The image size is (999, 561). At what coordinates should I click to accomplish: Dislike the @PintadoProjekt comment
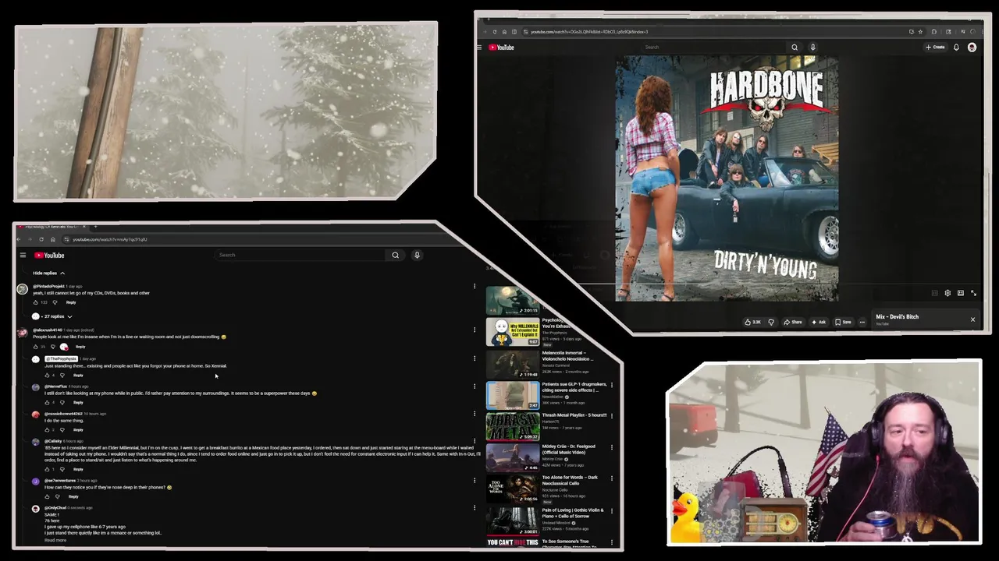54,302
